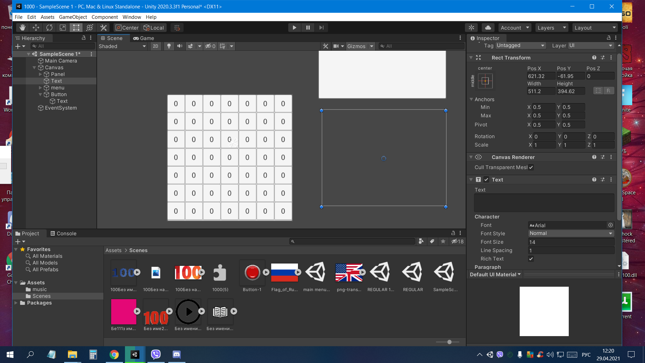
Task: Toggle 2D view mode
Action: (156, 46)
